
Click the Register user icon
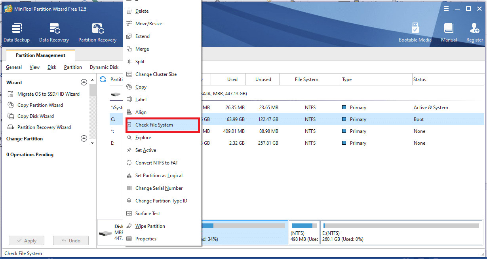click(x=474, y=29)
